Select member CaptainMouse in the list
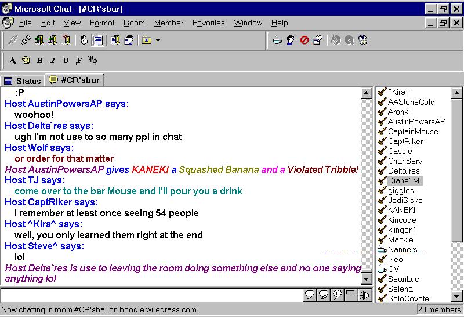The height and width of the screenshot is (317, 464). (x=413, y=131)
